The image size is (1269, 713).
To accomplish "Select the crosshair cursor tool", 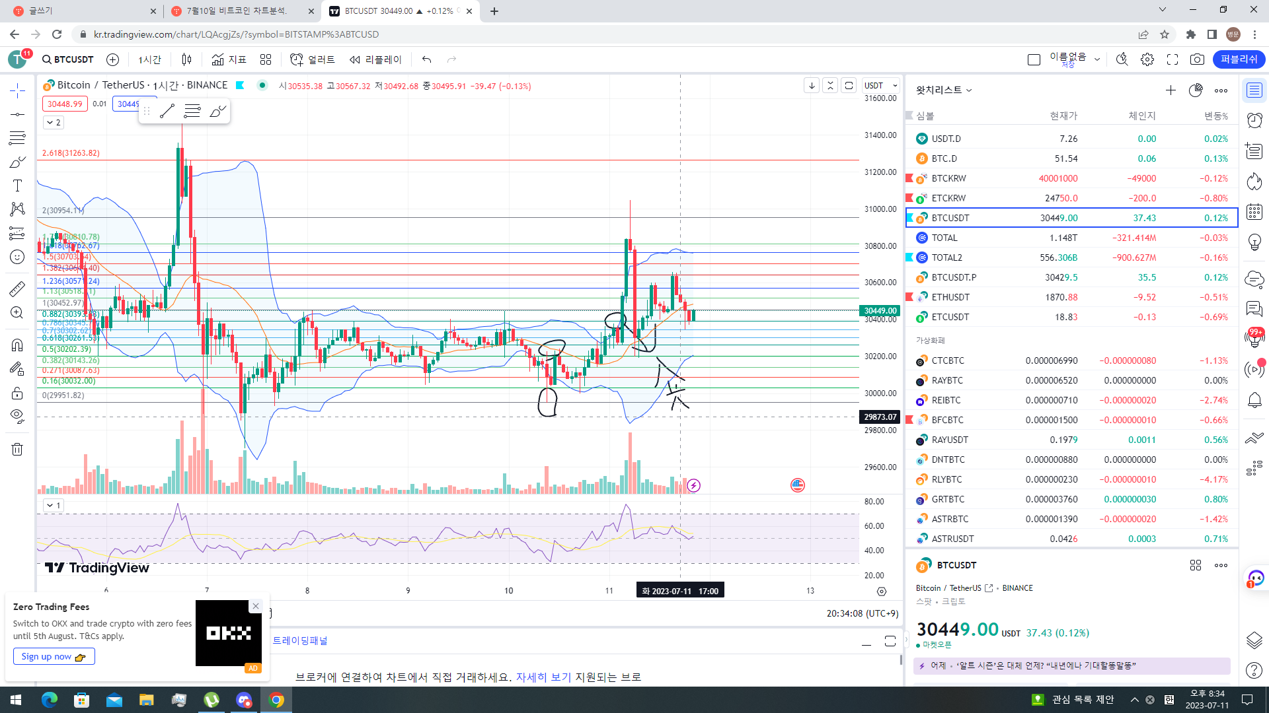I will [17, 90].
